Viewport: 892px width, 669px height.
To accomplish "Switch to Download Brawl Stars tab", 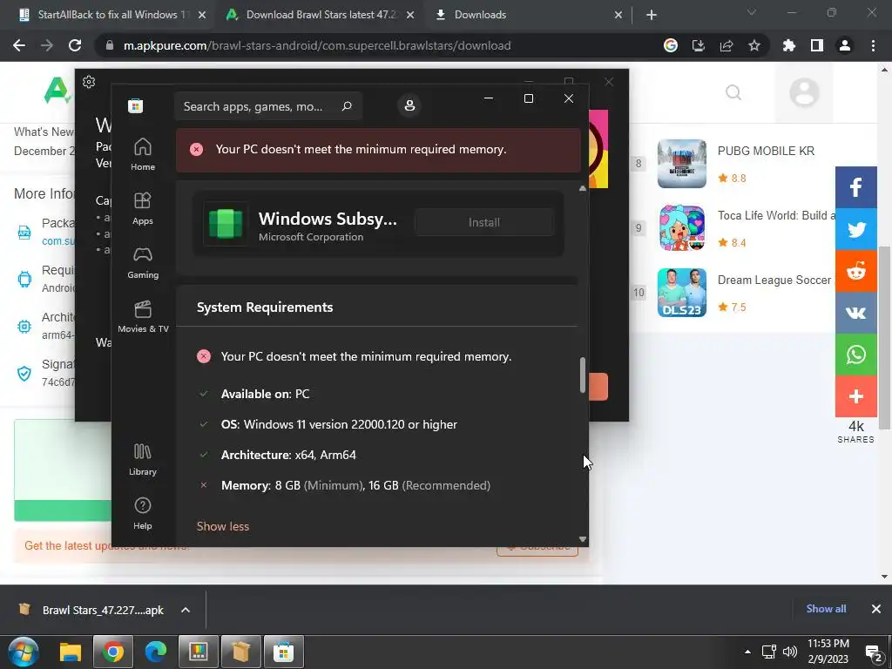I will [x=321, y=15].
